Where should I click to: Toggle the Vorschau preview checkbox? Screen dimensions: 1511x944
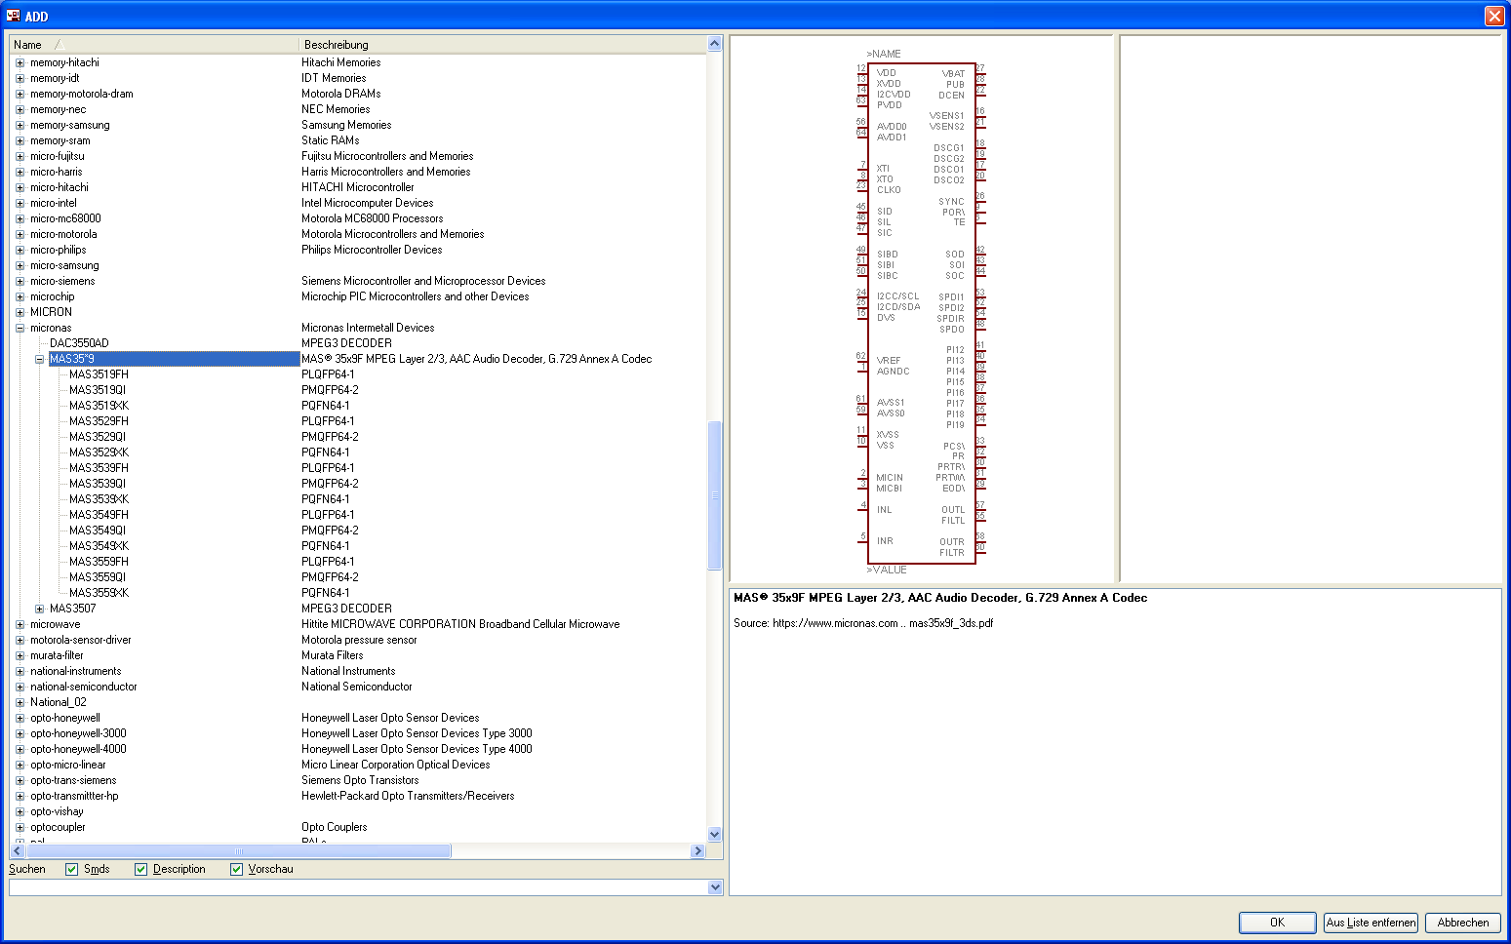[x=236, y=869]
